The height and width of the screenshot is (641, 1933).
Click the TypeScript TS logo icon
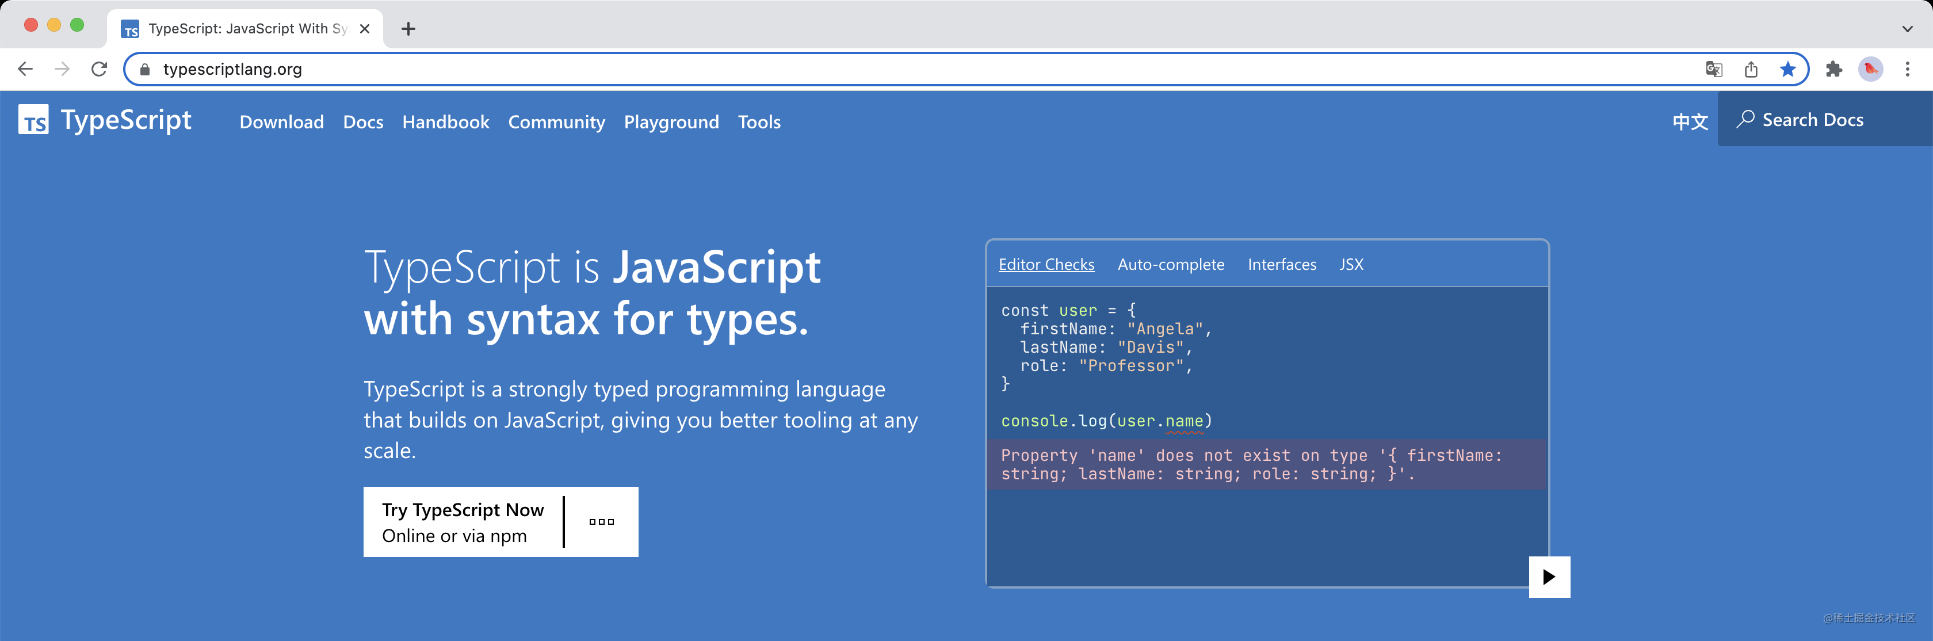tap(34, 120)
